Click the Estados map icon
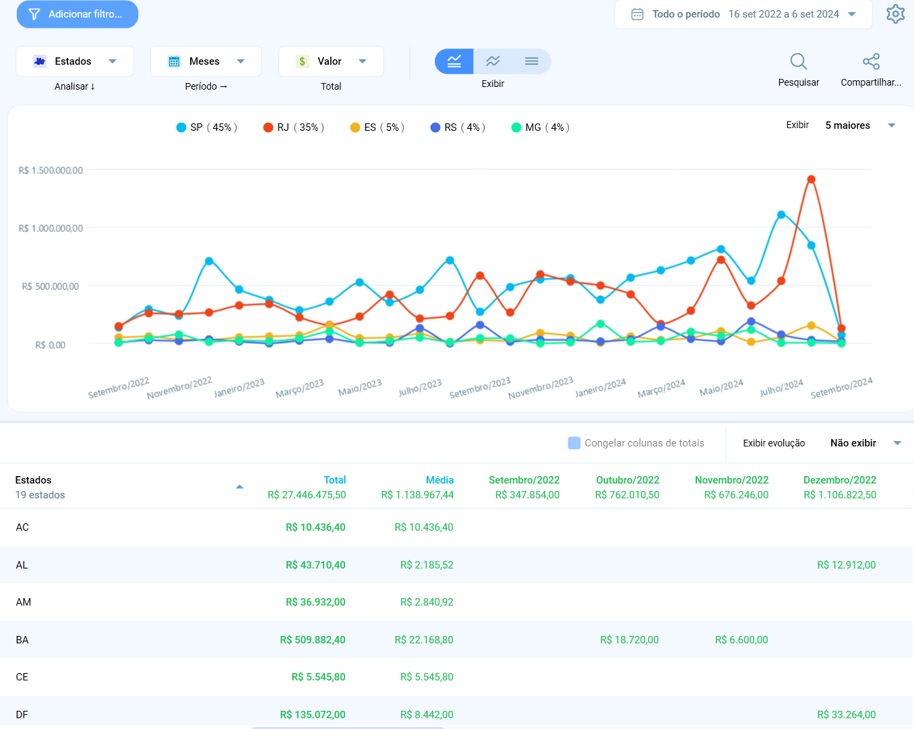The image size is (914, 729). 40,61
